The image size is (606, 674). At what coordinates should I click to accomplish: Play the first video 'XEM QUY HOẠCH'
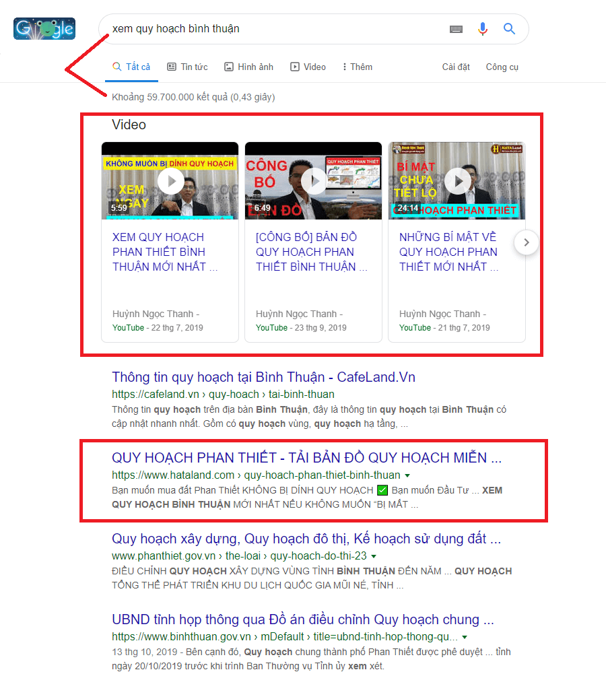pyautogui.click(x=171, y=180)
